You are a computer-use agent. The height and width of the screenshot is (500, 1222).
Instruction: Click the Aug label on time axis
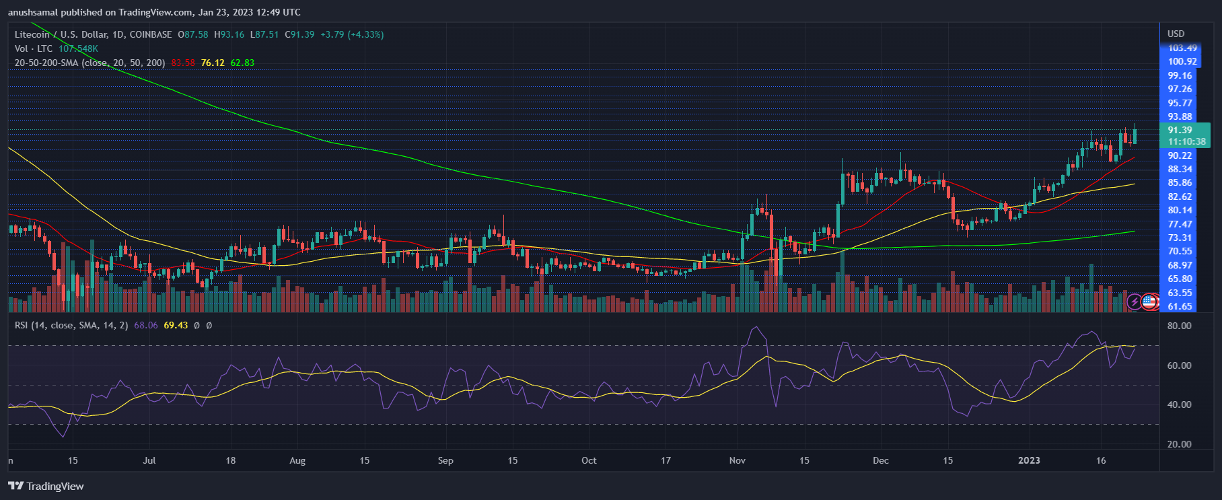click(x=297, y=460)
